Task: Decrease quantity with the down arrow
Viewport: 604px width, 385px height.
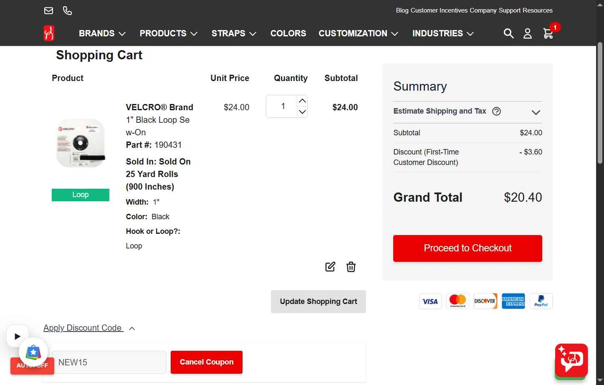Action: click(x=303, y=112)
